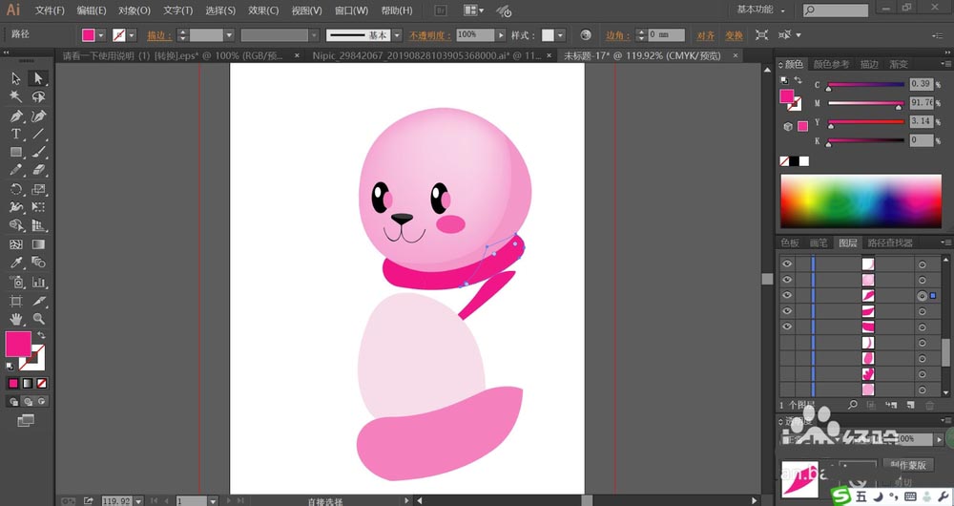954x506 pixels.
Task: Pick a color from the color spectrum bar
Action: pos(859,200)
